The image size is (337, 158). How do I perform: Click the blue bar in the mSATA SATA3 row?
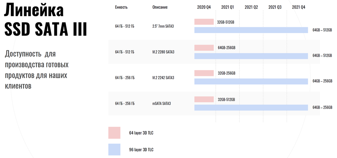click(251, 107)
